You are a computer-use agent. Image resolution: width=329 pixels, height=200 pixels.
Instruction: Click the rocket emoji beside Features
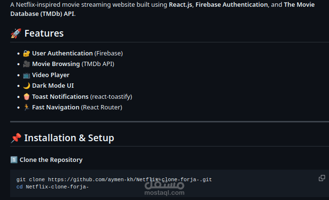16,33
